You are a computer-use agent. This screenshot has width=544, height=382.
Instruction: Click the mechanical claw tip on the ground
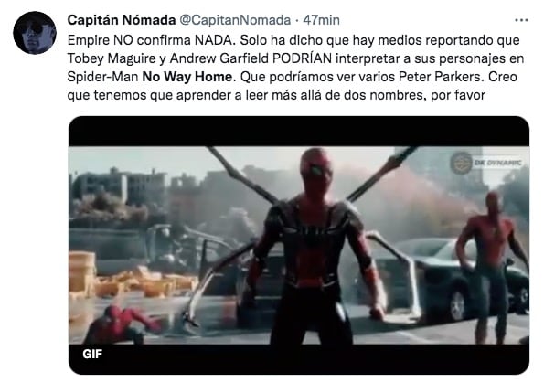pyautogui.click(x=189, y=317)
